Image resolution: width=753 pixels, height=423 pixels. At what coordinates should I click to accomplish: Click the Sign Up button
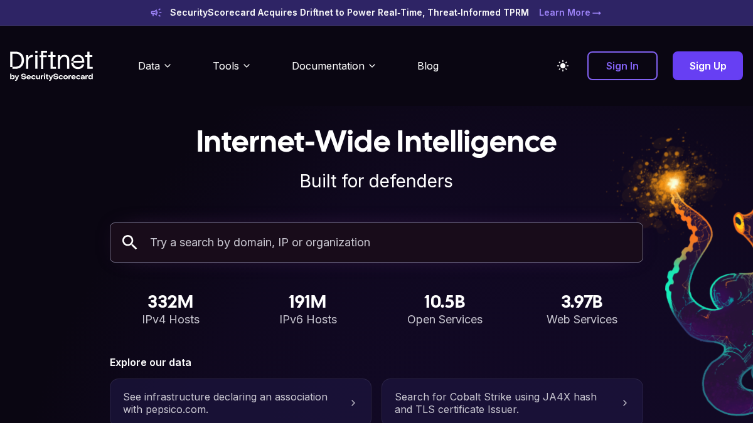[708, 66]
